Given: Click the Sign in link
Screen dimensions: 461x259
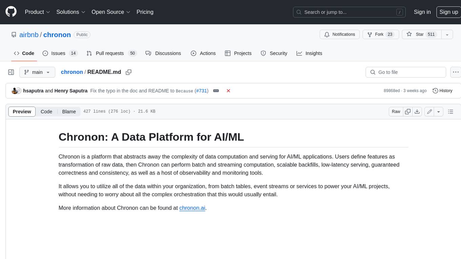Looking at the screenshot, I should 422,12.
